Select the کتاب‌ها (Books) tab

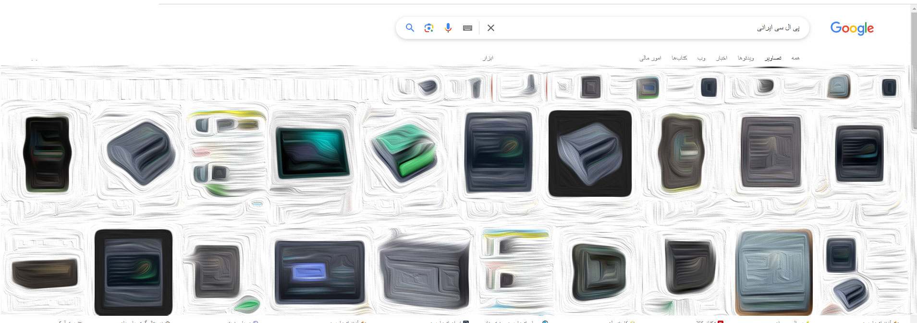[x=679, y=58]
